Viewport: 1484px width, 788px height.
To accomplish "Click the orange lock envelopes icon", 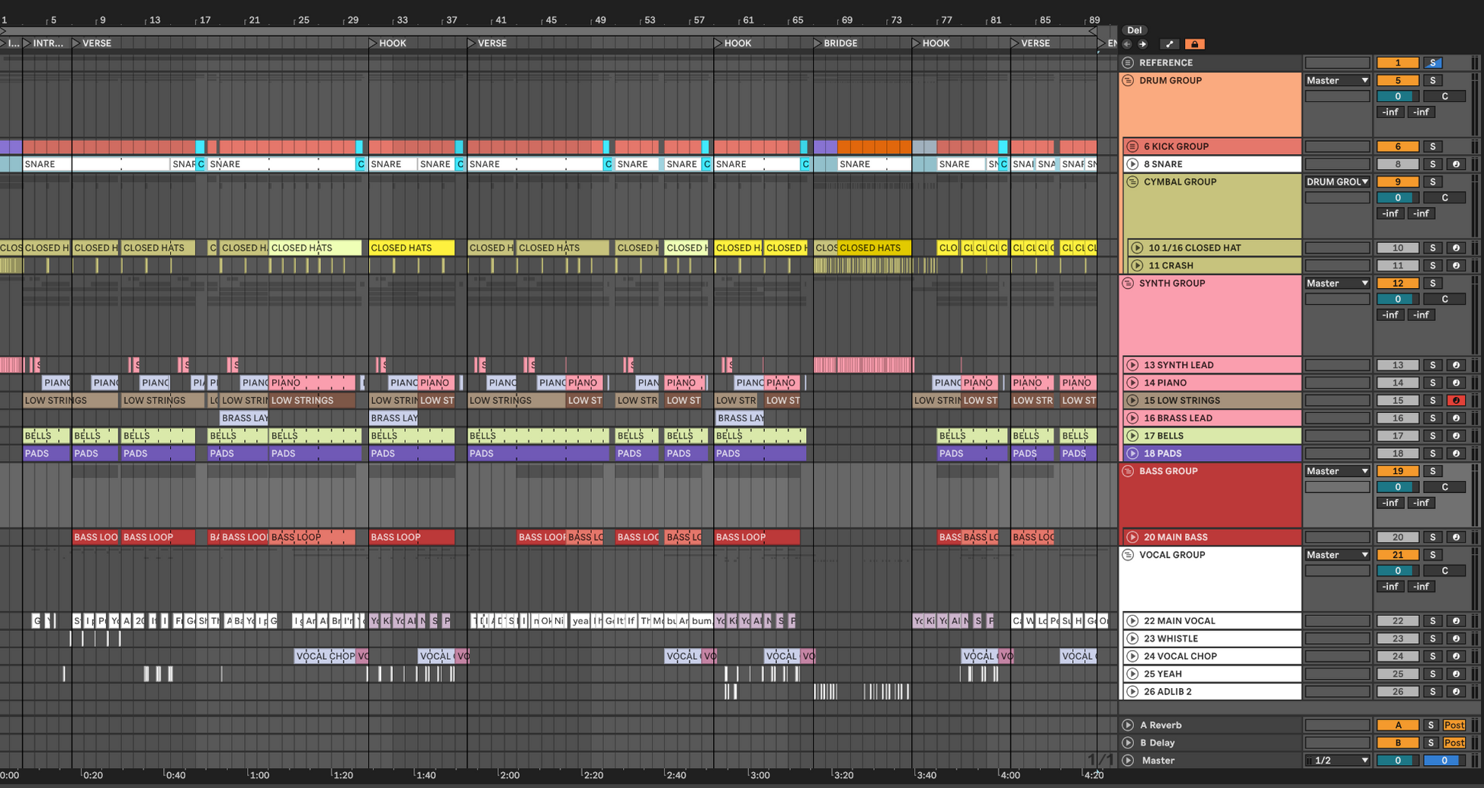I will point(1194,44).
